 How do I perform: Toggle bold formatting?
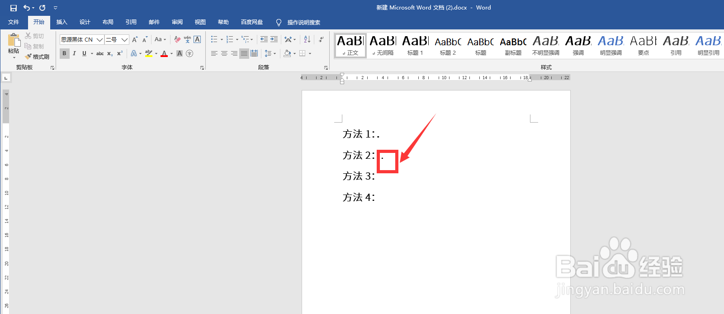pos(64,53)
